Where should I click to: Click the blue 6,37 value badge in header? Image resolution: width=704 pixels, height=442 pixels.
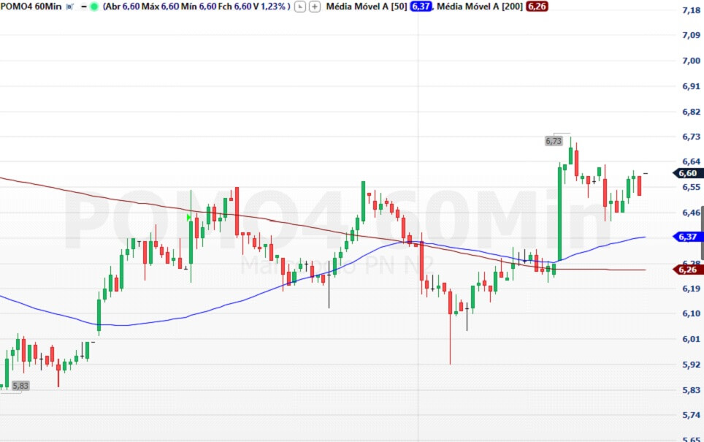coord(421,7)
